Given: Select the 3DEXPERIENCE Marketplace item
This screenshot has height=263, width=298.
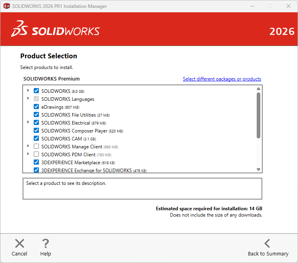Looking at the screenshot, I should point(71,163).
